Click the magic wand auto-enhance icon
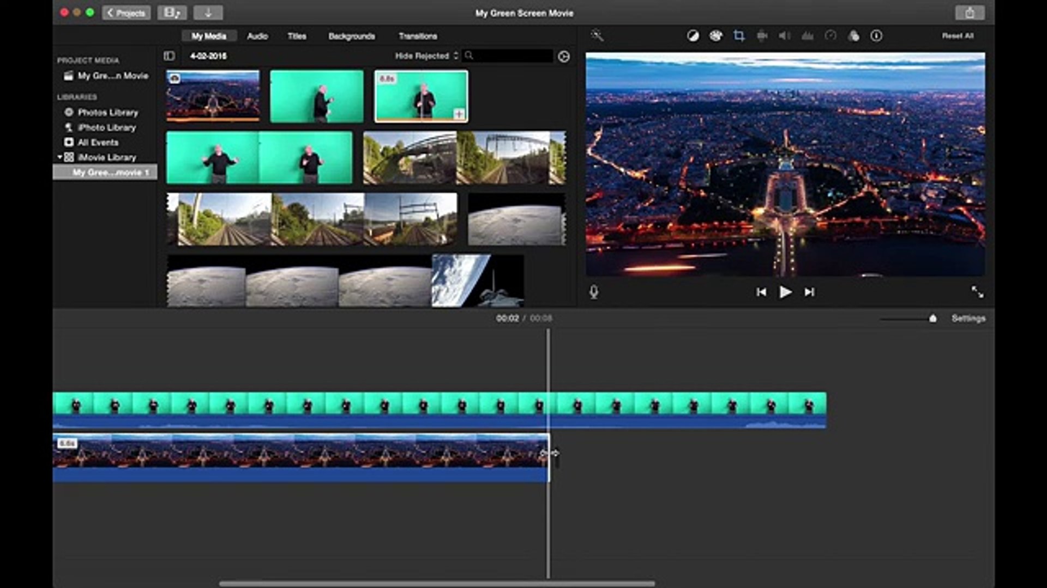Viewport: 1047px width, 588px height. 597,36
